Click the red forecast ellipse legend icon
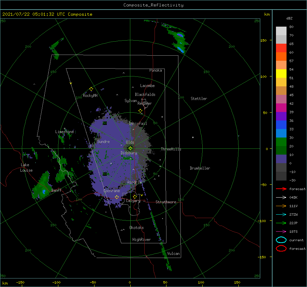Screen dimensions: 307x287 pyautogui.click(x=281, y=248)
